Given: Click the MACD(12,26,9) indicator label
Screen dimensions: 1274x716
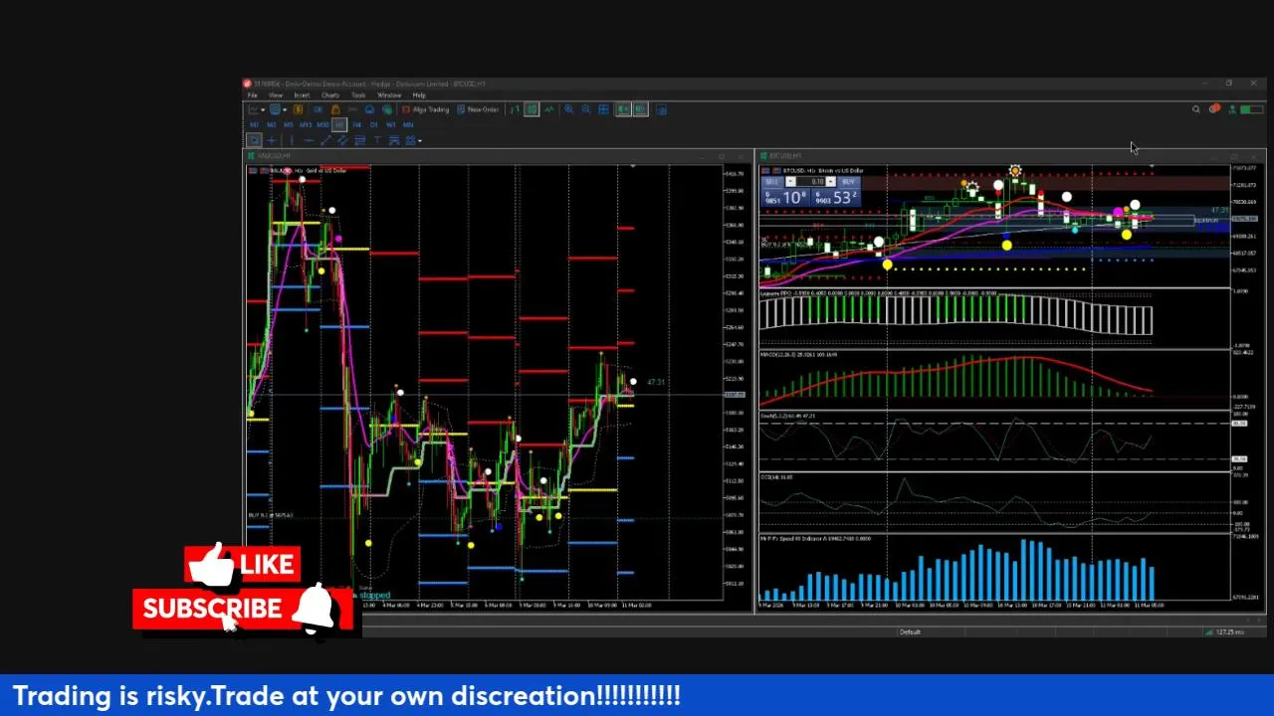Looking at the screenshot, I should [x=799, y=355].
